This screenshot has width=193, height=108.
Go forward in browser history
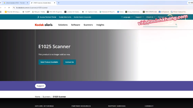click(x=5, y=8)
